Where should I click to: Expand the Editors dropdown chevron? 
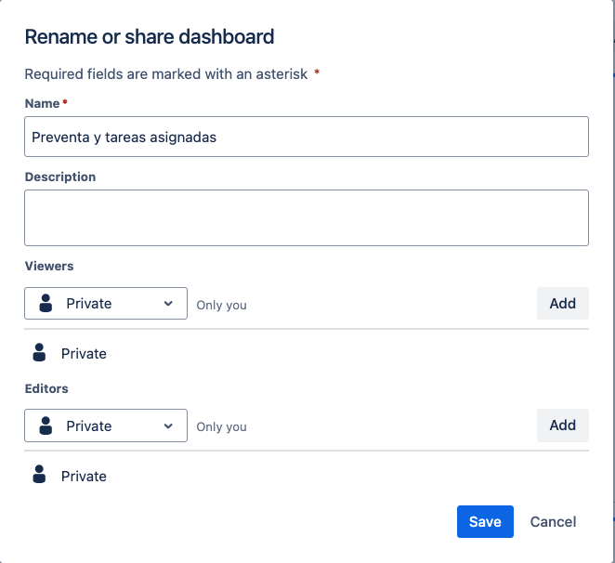click(x=168, y=426)
